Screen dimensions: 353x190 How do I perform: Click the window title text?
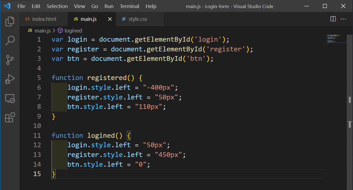[230, 6]
